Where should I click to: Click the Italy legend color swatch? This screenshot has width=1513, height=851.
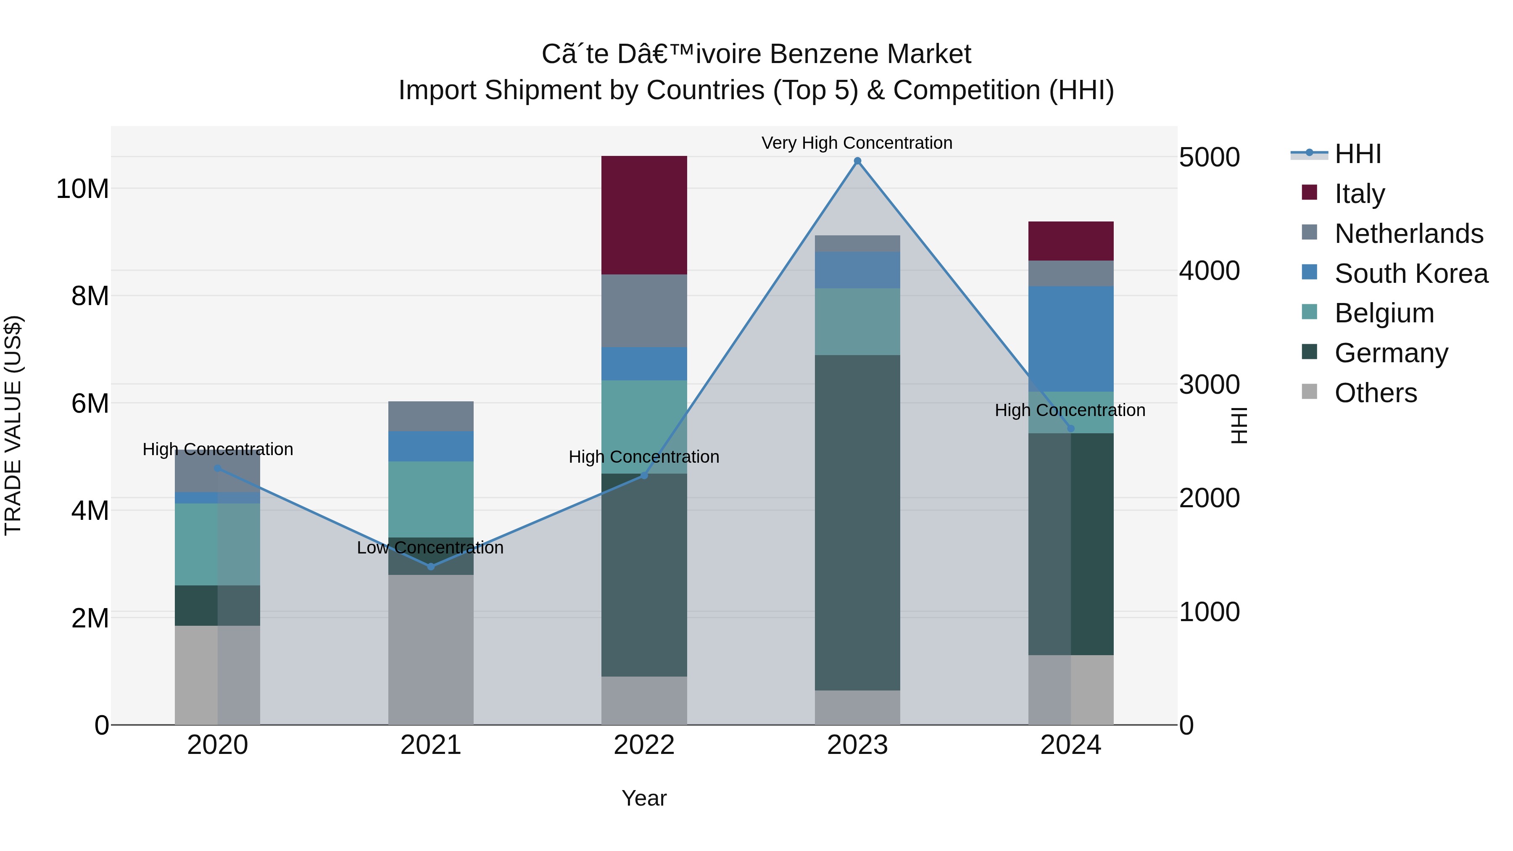(x=1309, y=192)
